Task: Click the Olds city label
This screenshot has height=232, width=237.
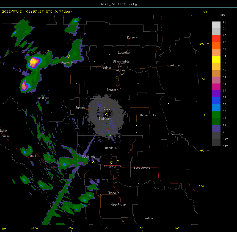Action: pos(107,109)
